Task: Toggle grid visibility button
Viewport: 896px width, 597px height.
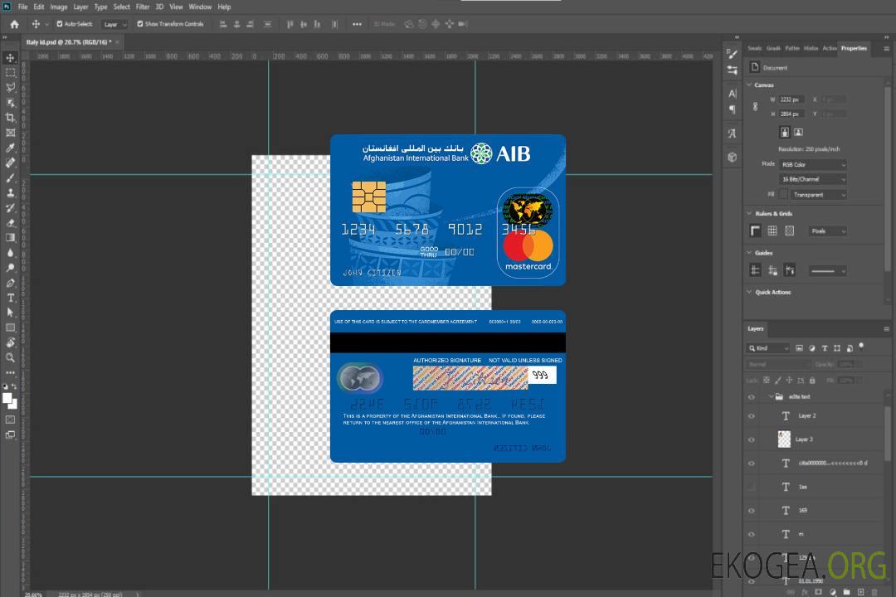Action: 772,231
